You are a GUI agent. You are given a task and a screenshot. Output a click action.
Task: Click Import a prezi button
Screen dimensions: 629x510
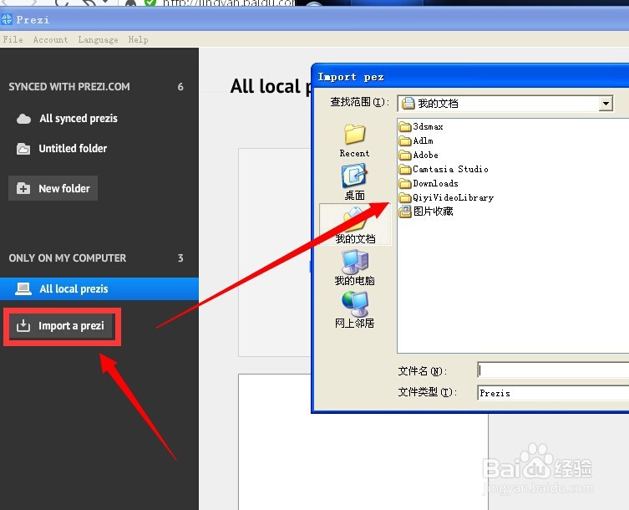(62, 326)
